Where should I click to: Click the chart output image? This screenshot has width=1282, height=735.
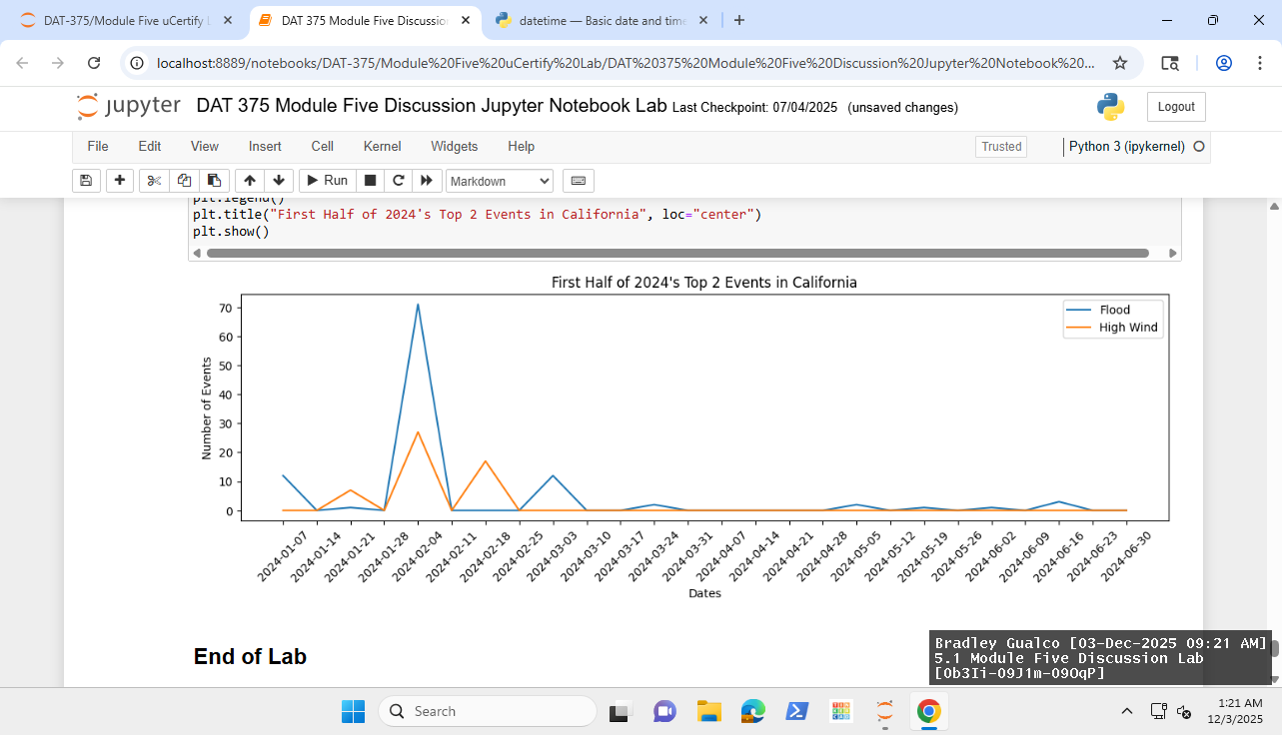[x=684, y=436]
